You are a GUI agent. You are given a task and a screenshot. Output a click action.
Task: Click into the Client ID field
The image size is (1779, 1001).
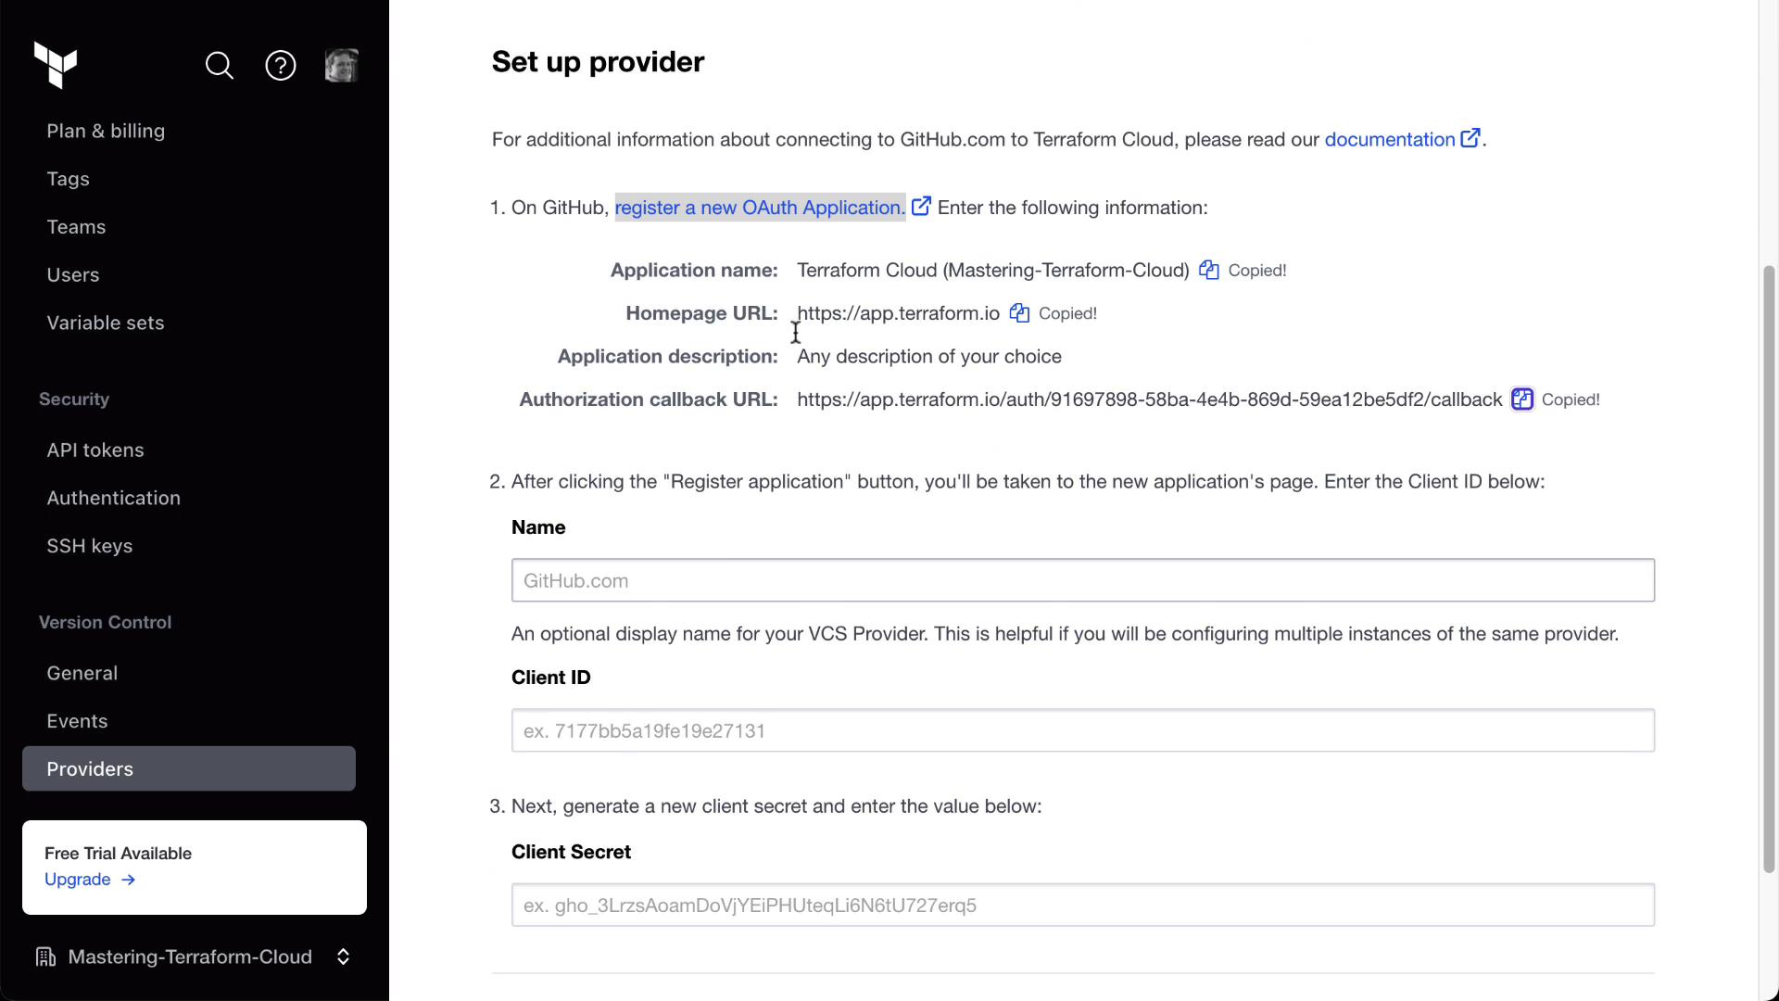coord(1082,730)
